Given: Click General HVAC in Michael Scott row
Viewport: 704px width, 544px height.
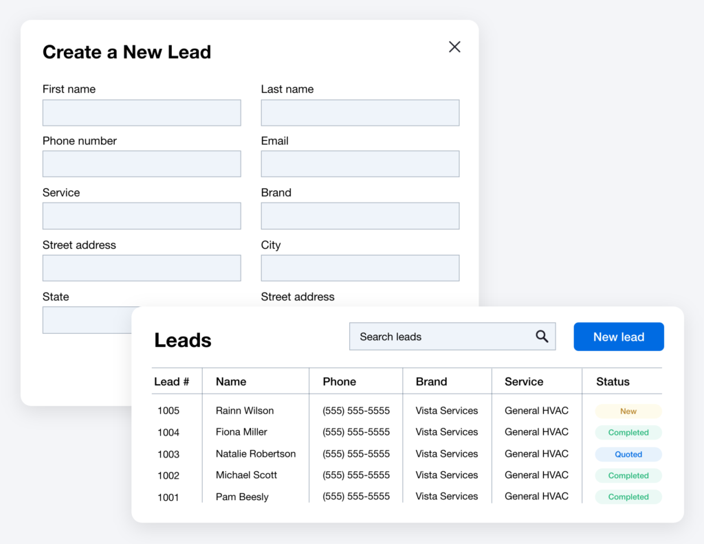Looking at the screenshot, I should 536,475.
